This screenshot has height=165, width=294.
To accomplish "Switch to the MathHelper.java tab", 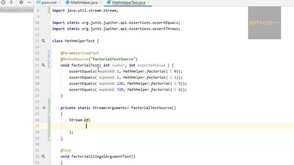I will point(84,2).
